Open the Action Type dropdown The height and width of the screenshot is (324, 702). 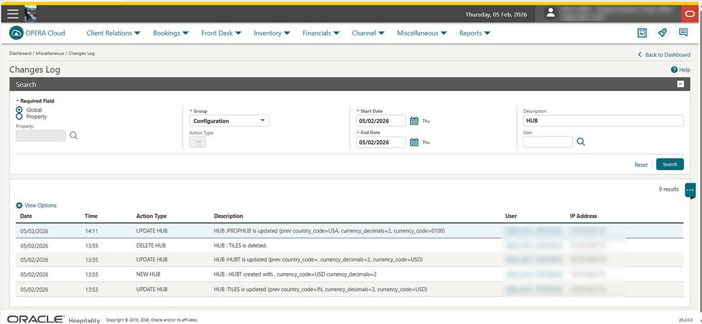tap(198, 142)
